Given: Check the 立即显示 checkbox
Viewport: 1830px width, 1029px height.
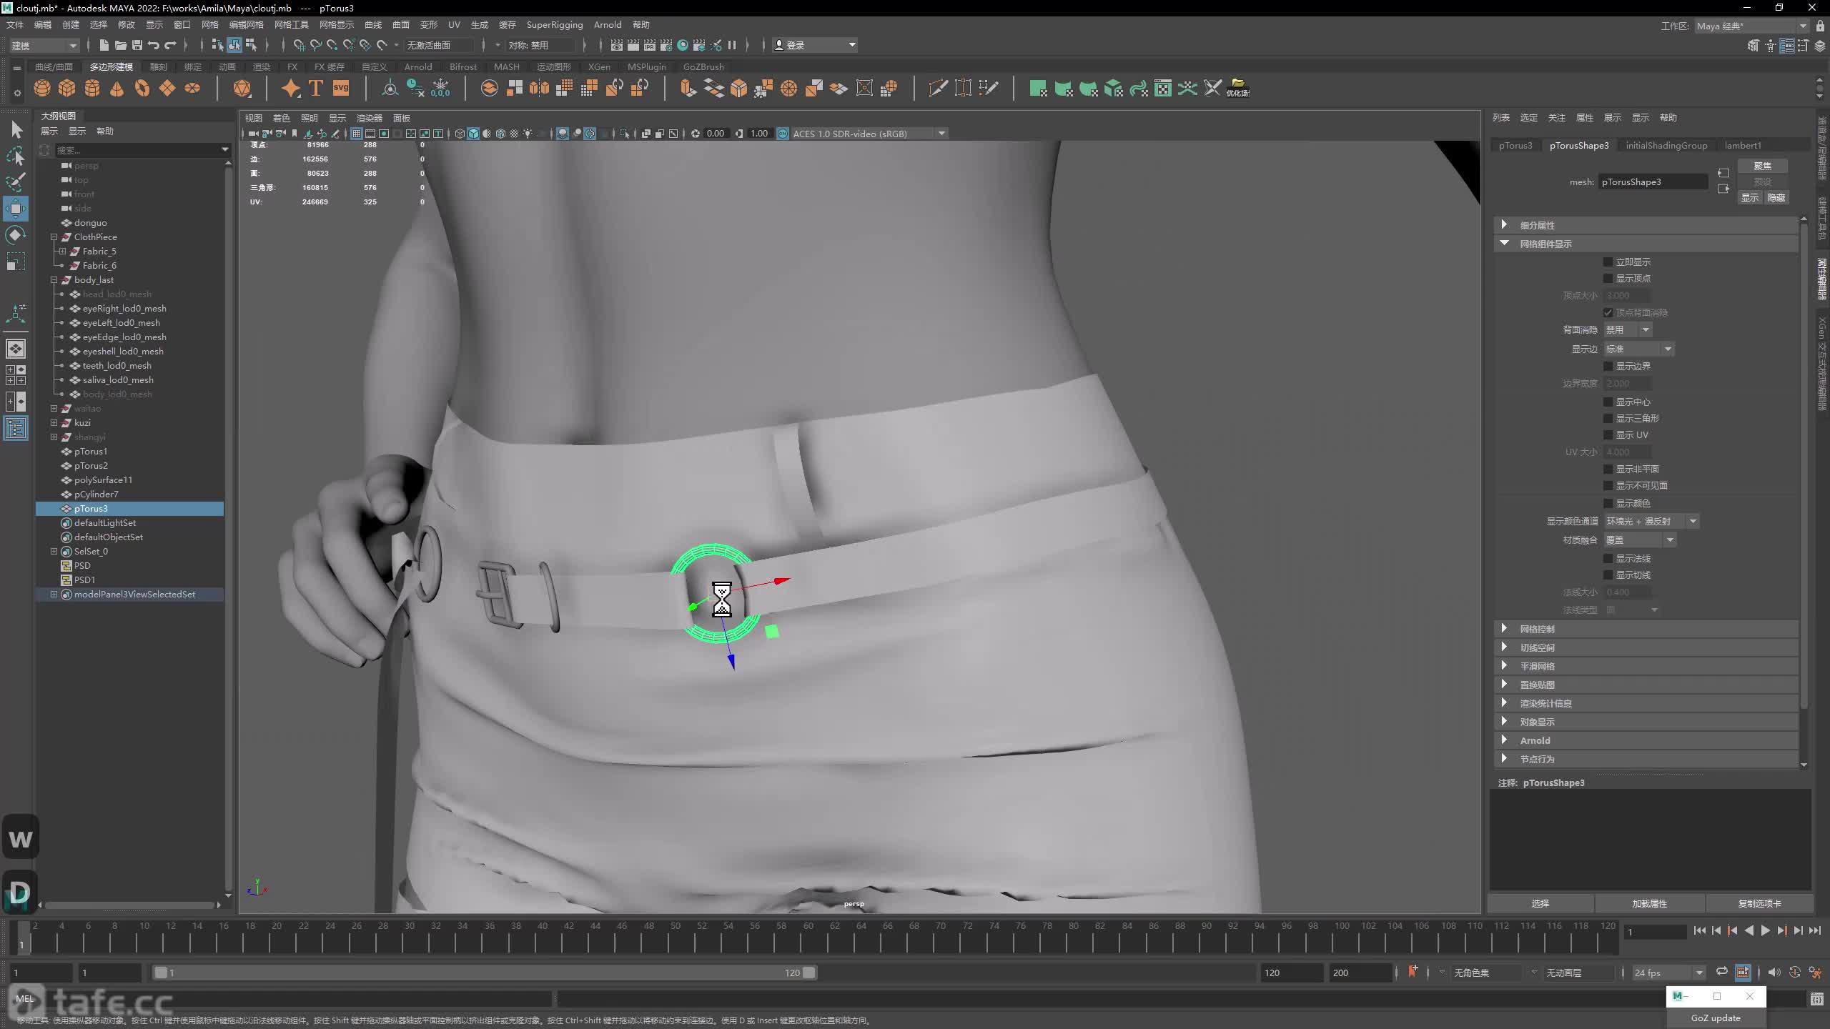Looking at the screenshot, I should (1608, 262).
